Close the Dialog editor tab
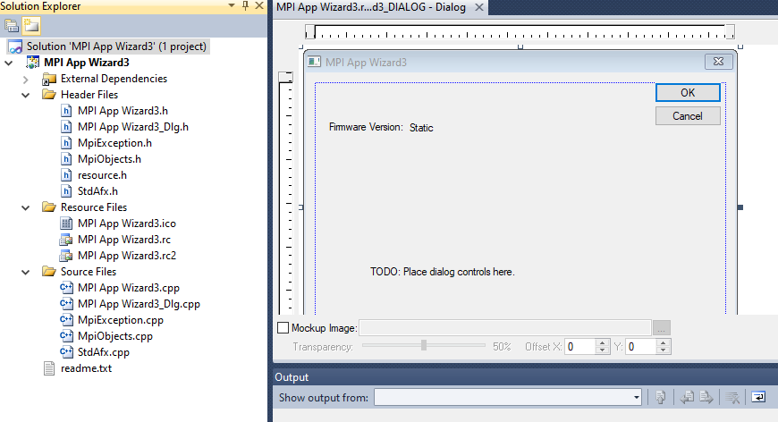The image size is (778, 422). pos(478,7)
